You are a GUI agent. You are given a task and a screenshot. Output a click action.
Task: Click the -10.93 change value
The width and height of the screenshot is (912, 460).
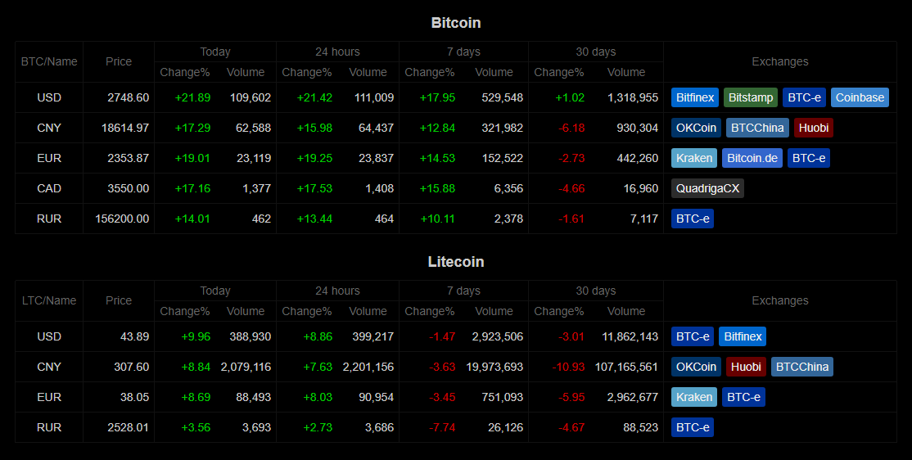pyautogui.click(x=568, y=367)
